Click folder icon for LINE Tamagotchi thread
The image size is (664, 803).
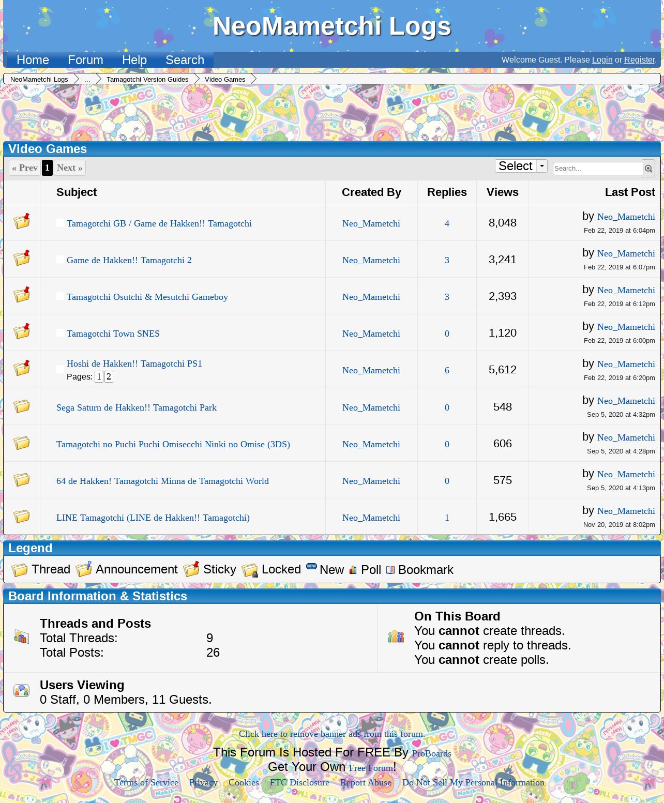[22, 517]
